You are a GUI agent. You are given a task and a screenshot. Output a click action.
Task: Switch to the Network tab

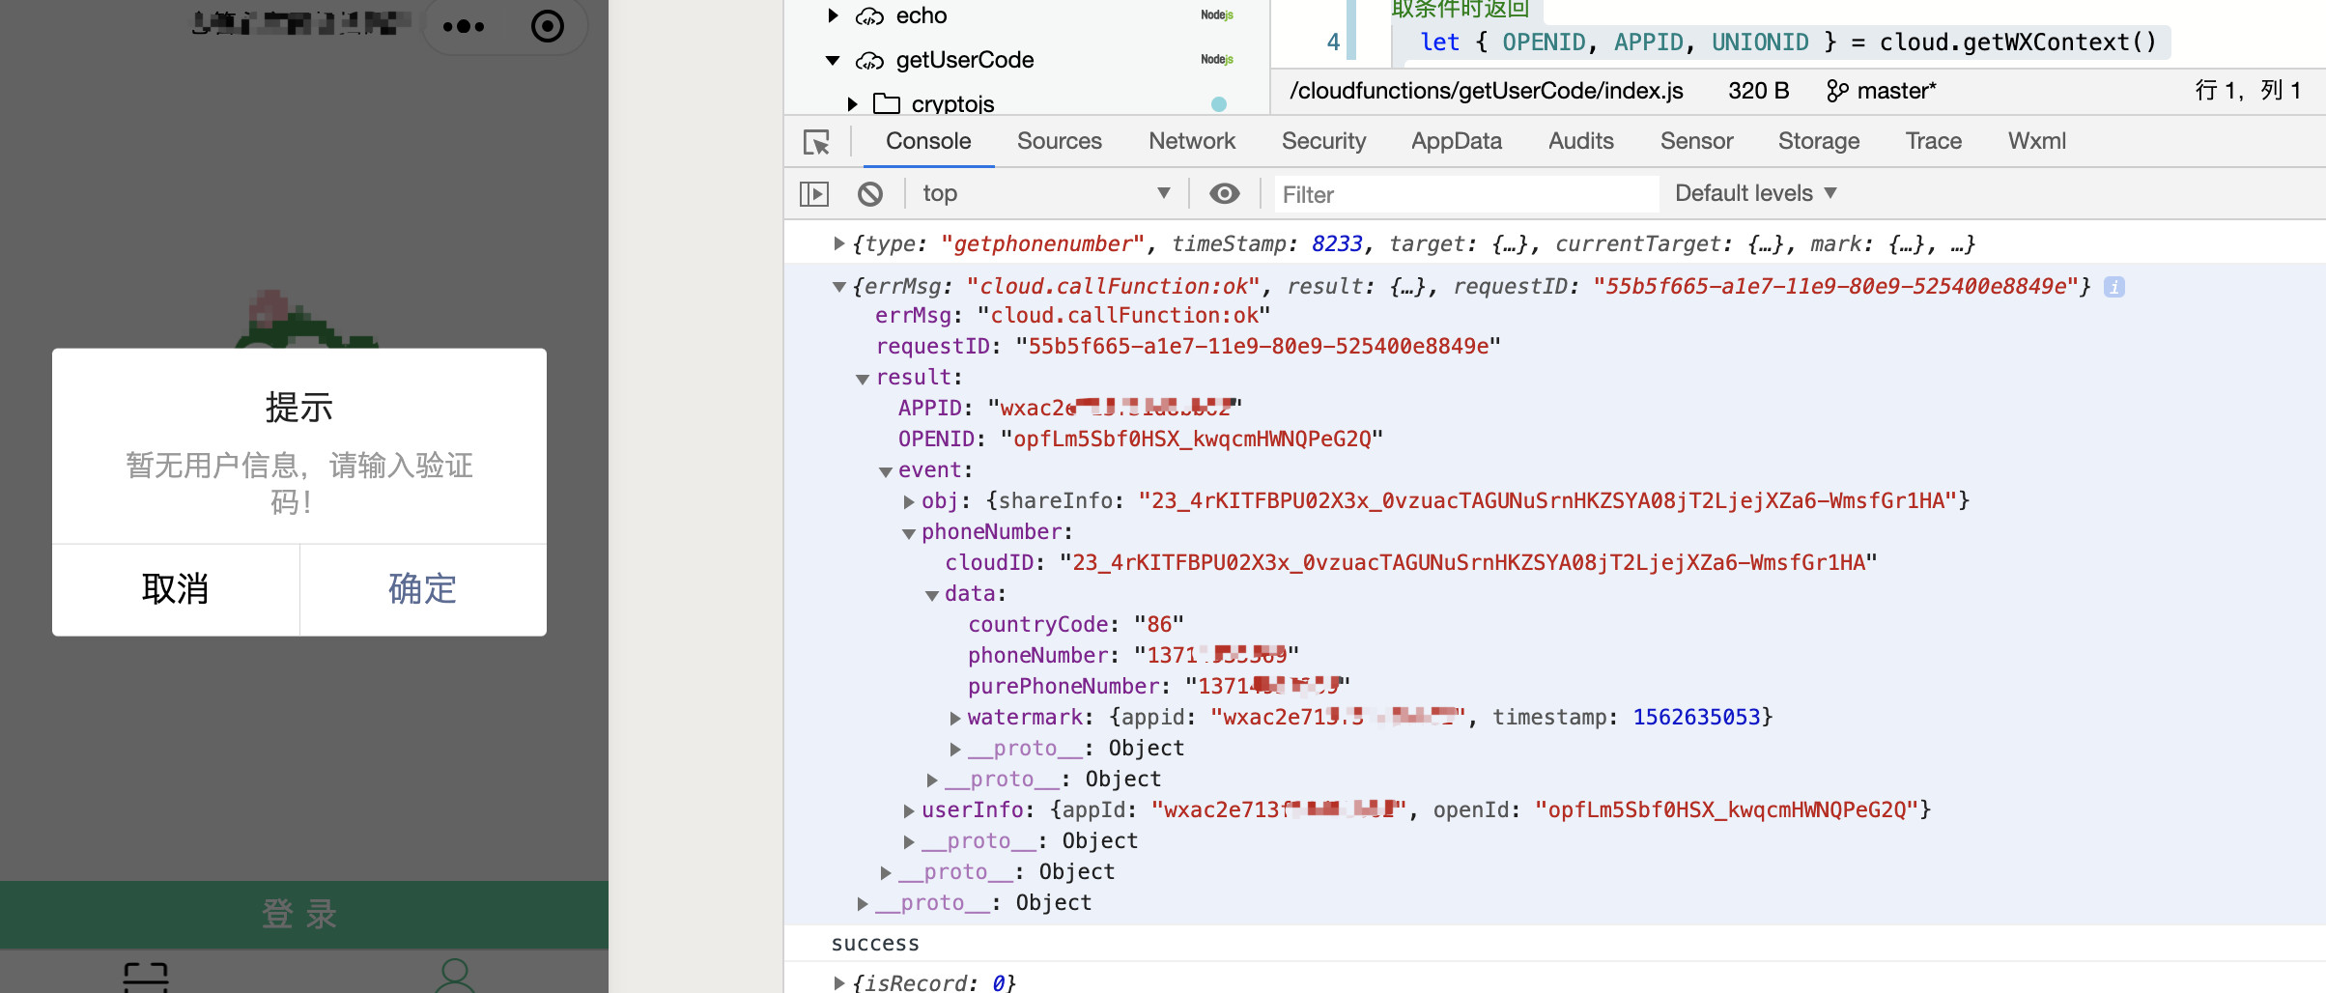1191,141
